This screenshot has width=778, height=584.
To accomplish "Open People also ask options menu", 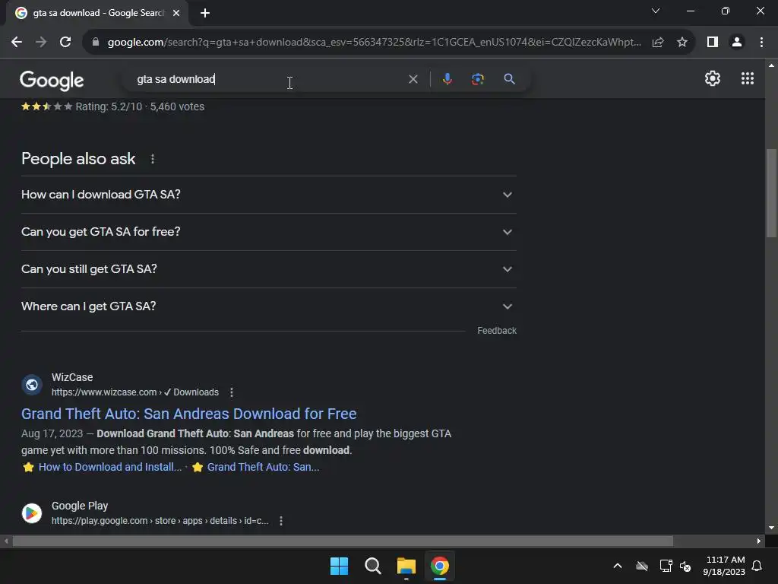I will click(152, 159).
